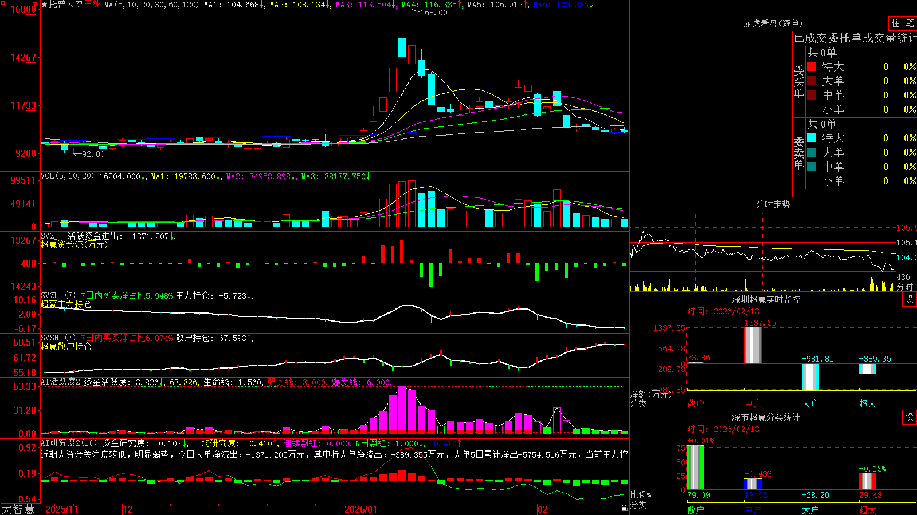Click the red question mark icon near 16800
This screenshot has width=917, height=515.
36,5
